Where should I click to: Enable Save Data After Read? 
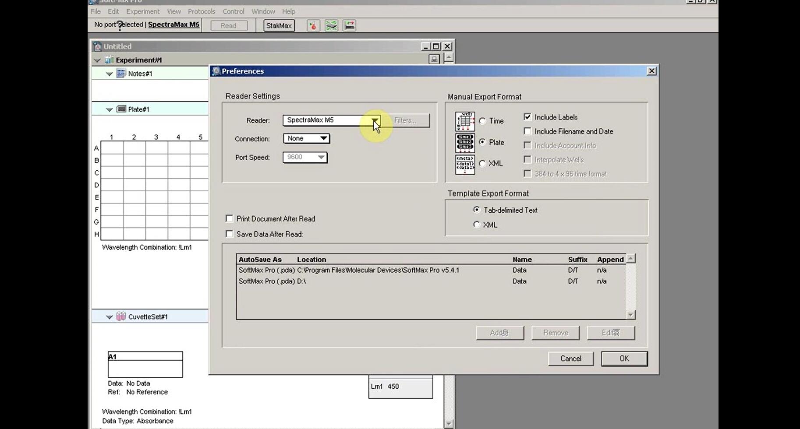coord(229,234)
